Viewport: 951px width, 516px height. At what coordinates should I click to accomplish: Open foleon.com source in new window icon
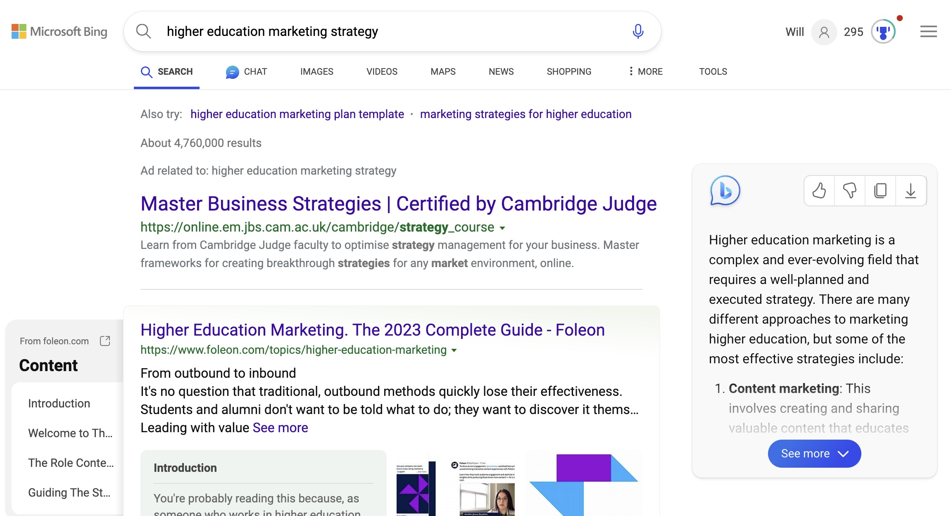[x=105, y=341]
